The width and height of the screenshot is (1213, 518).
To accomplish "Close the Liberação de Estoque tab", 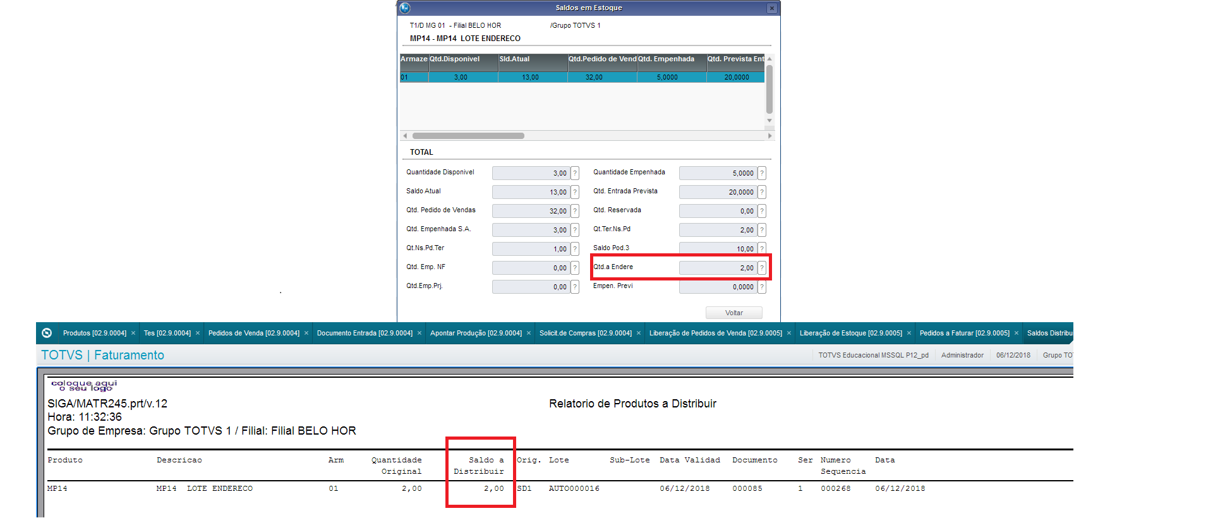I will 909,333.
